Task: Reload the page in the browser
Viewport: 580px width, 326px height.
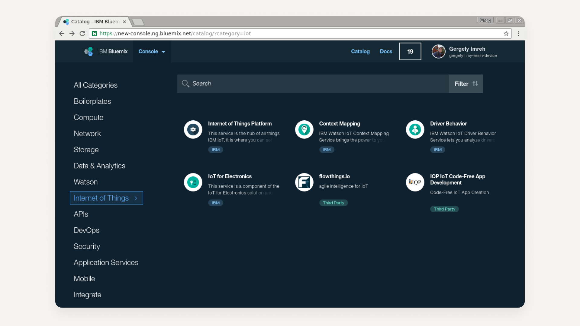Action: [82, 33]
